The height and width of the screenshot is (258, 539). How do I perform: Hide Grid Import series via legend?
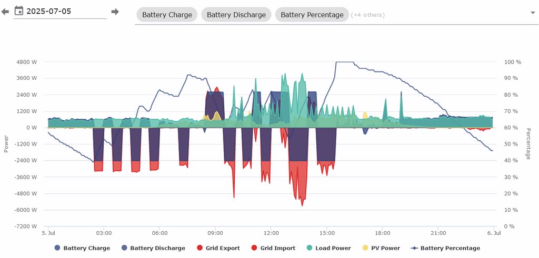(x=277, y=248)
